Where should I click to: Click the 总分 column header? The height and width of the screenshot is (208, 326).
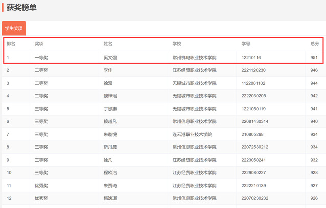pyautogui.click(x=315, y=44)
